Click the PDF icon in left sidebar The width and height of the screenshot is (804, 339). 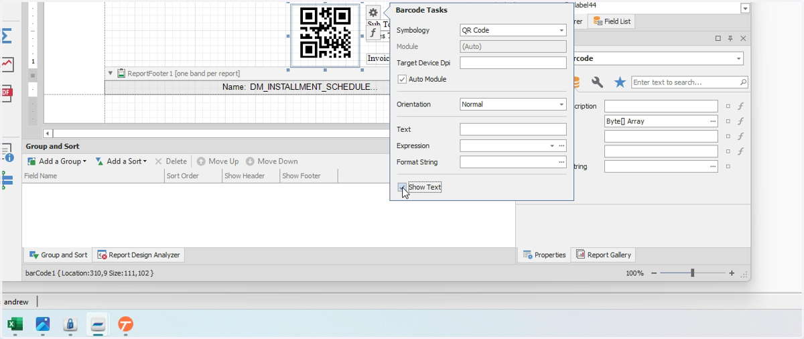7,94
